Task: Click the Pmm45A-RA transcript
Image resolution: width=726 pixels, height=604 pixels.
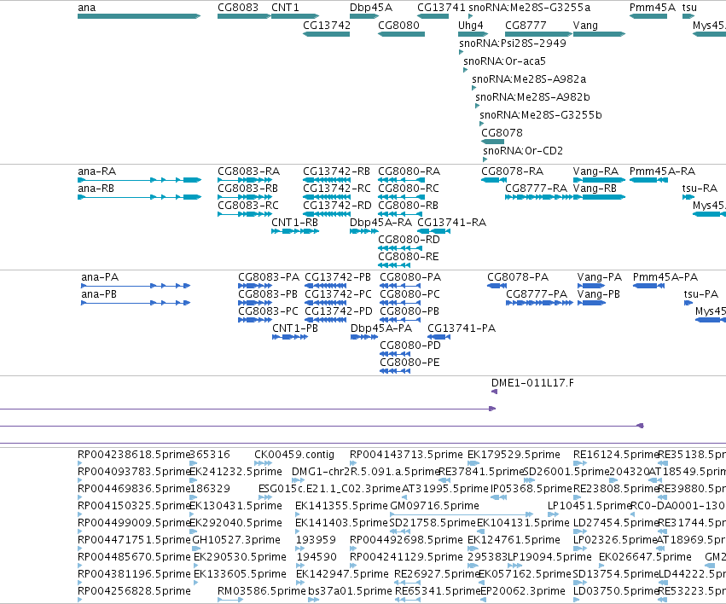Action: [x=648, y=180]
